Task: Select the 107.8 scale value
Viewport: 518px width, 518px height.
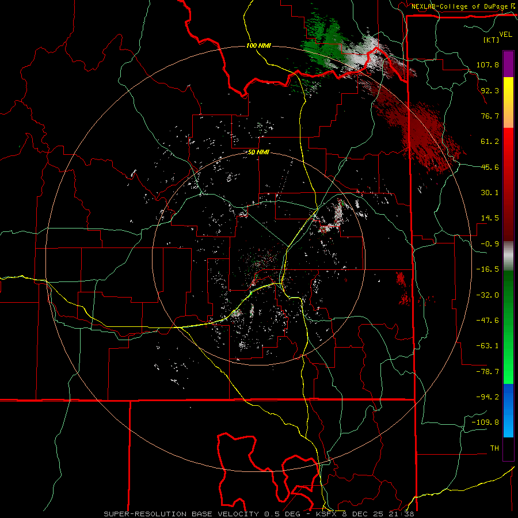Action: [487, 64]
